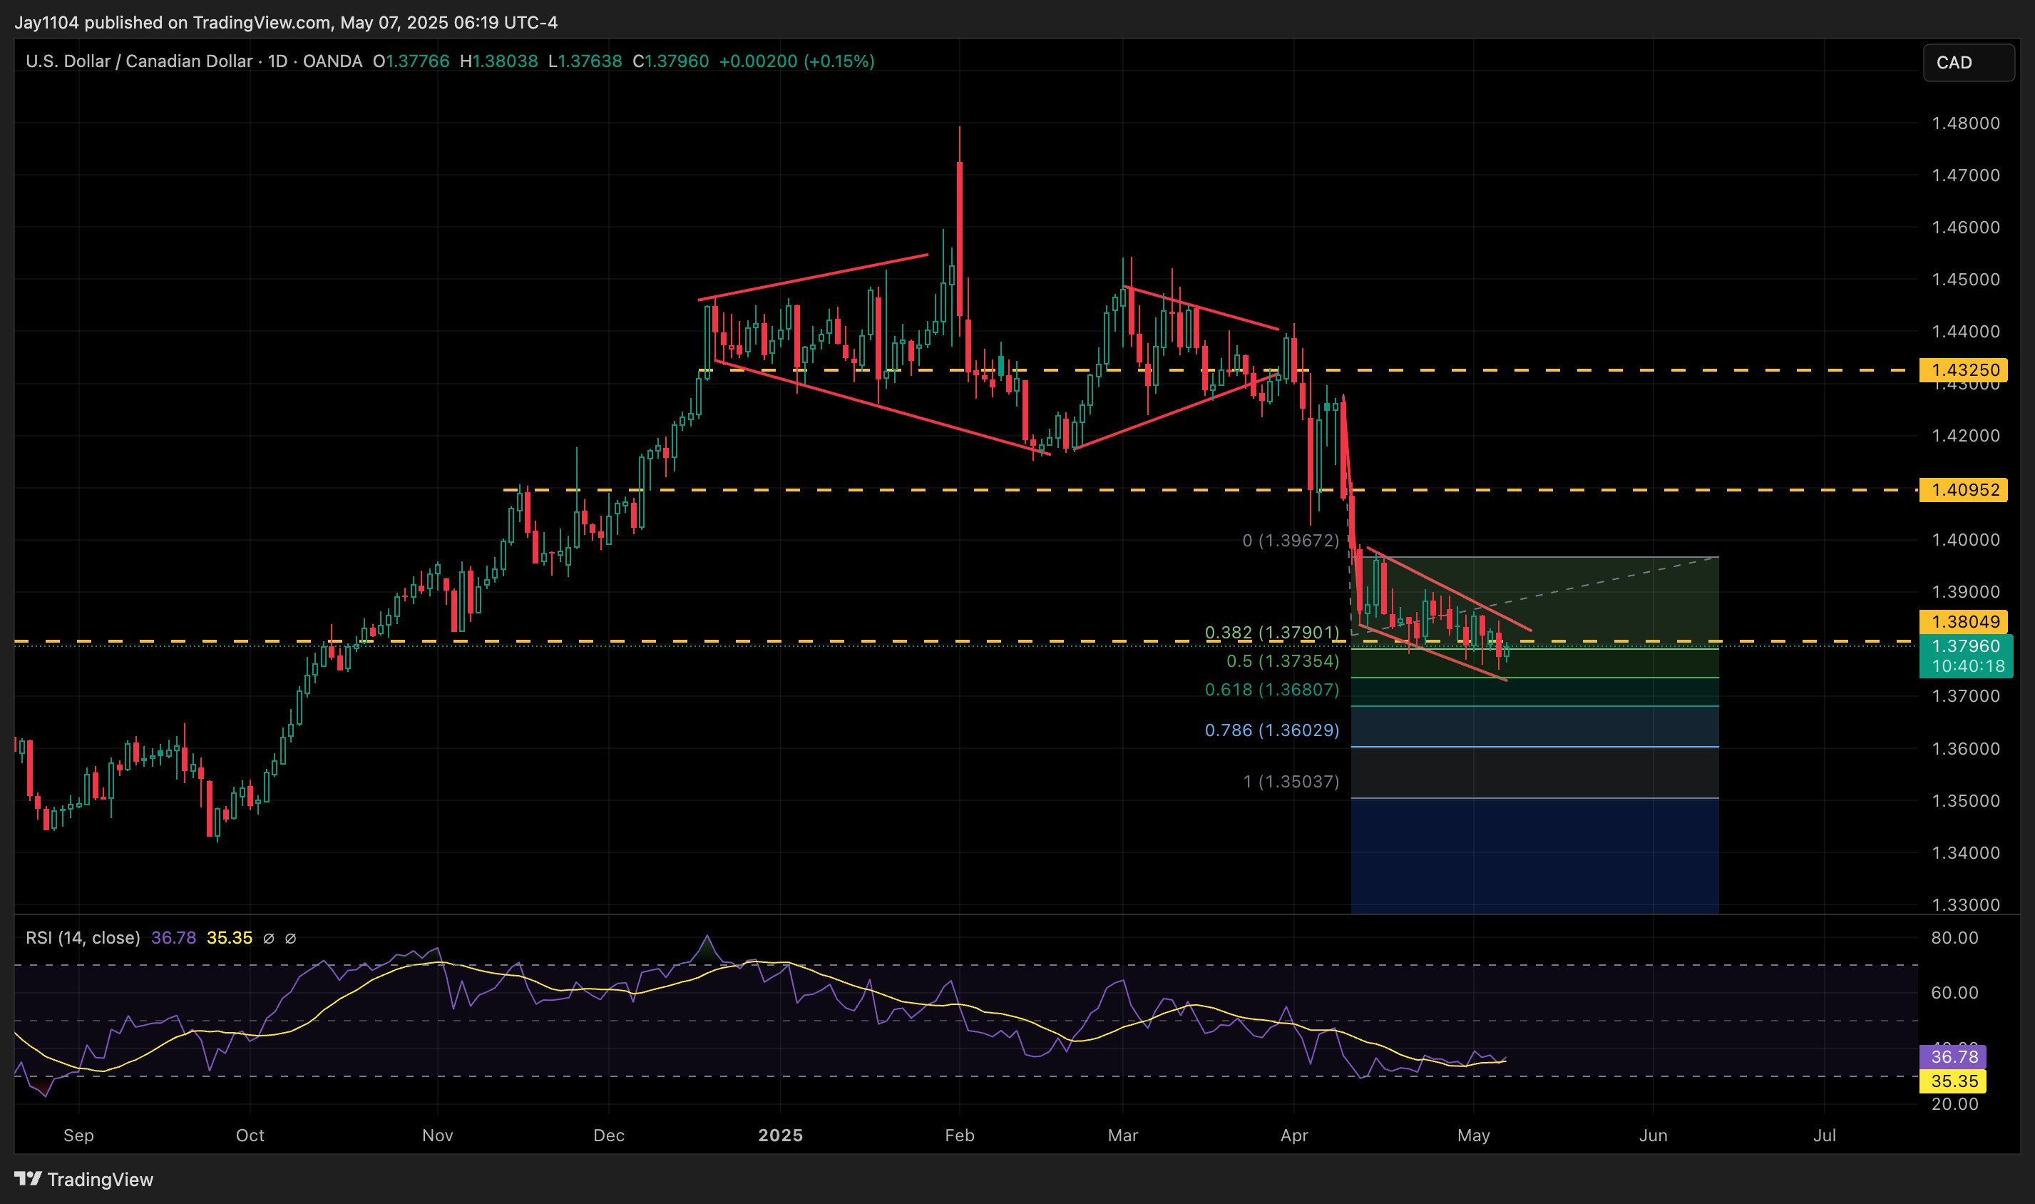The image size is (2035, 1204).
Task: Click the 2025 label on time axis
Action: [x=780, y=1135]
